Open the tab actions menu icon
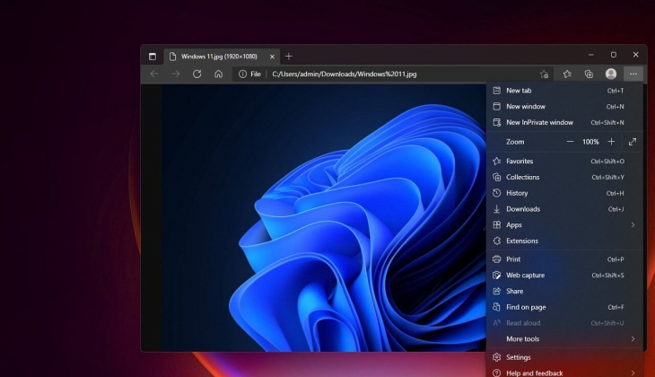Viewport: 655px width, 377px height. pyautogui.click(x=153, y=56)
